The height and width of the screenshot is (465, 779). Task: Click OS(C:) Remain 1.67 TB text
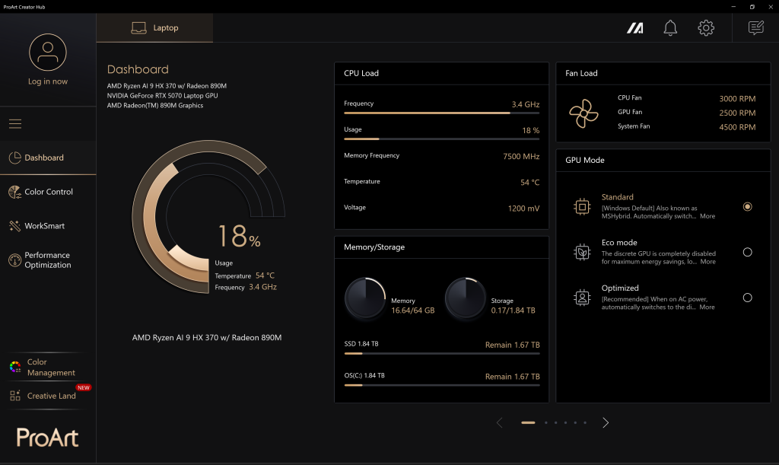[x=512, y=377]
